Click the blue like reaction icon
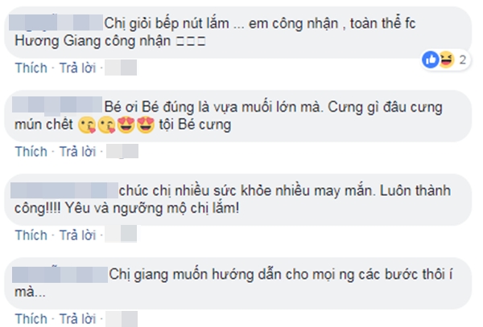This screenshot has height=327, width=483. (x=431, y=59)
